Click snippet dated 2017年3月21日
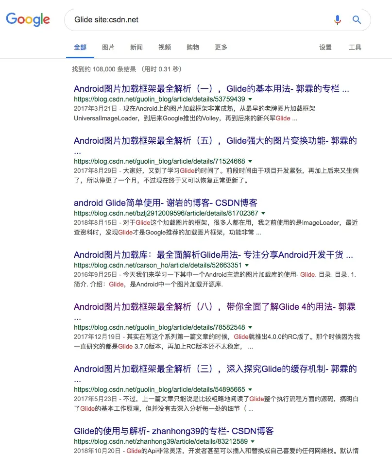This screenshot has width=392, height=454. click(194, 114)
